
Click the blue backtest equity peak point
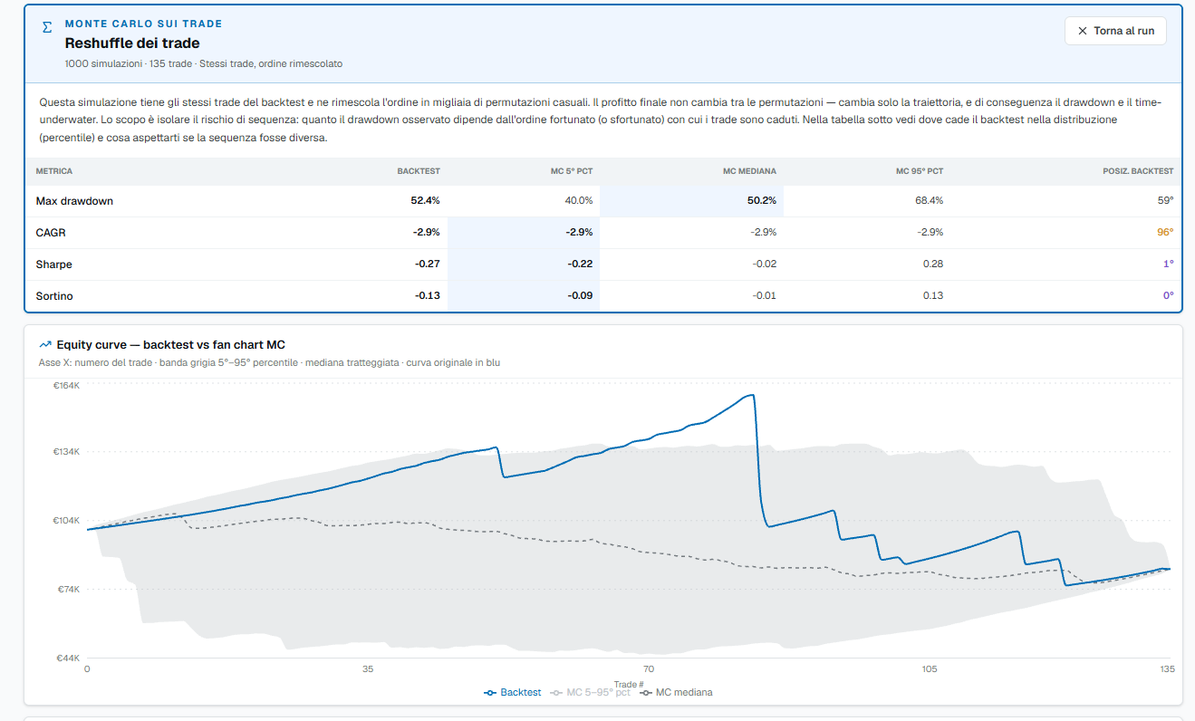click(752, 395)
